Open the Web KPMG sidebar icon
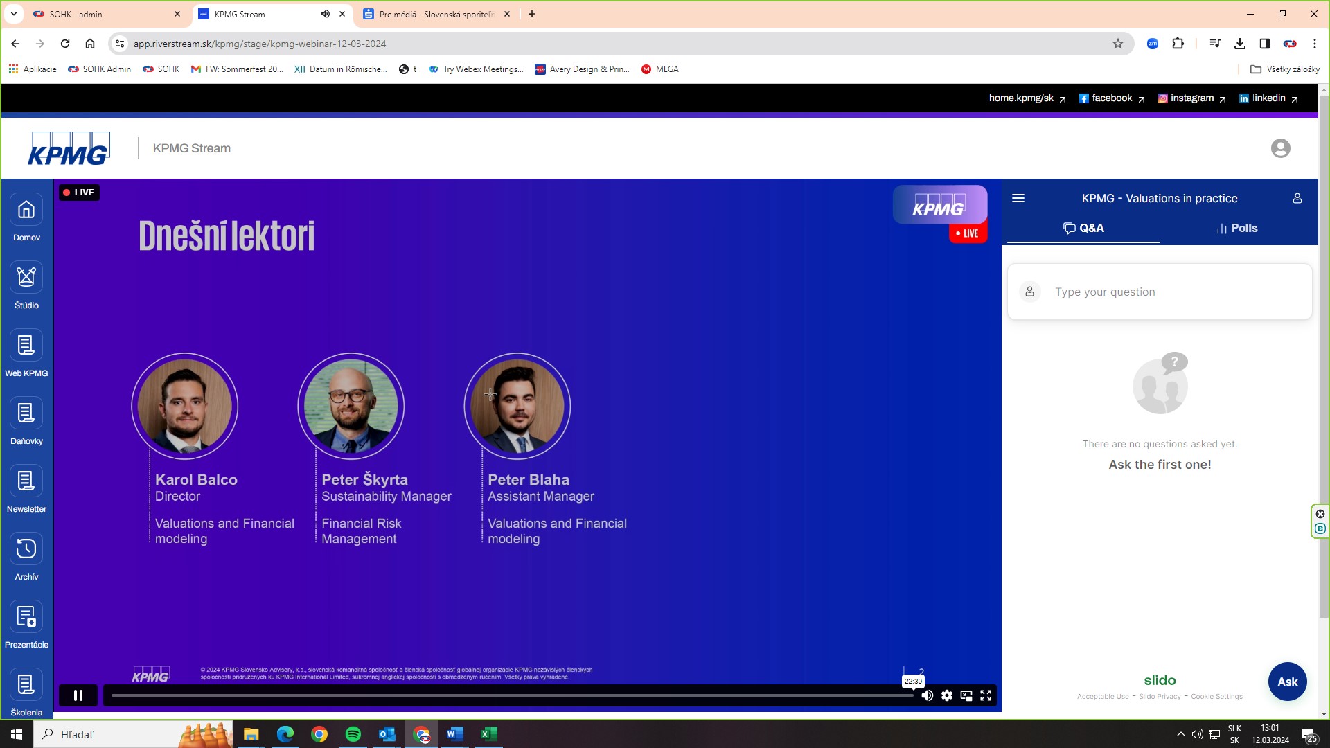 click(x=26, y=346)
